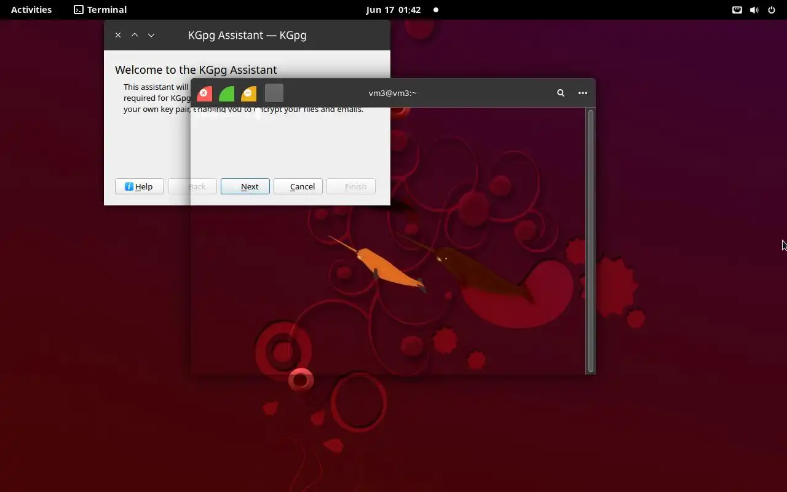Click the terminal title vm3@vm3:~

coord(392,93)
